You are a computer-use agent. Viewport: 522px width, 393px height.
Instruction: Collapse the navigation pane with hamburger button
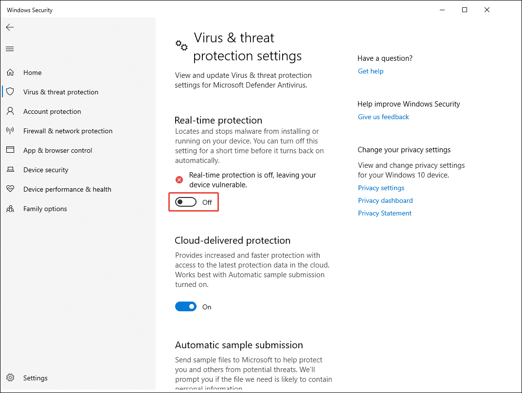pos(10,49)
